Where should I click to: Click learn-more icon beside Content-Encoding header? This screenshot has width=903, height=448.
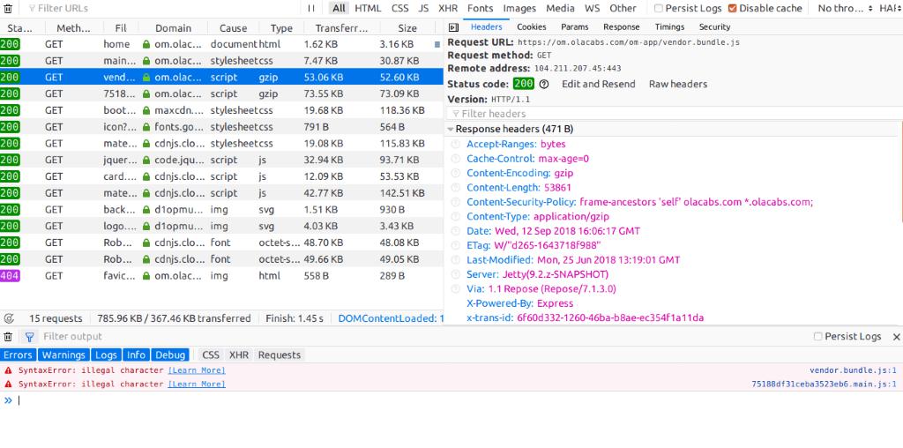pos(456,174)
